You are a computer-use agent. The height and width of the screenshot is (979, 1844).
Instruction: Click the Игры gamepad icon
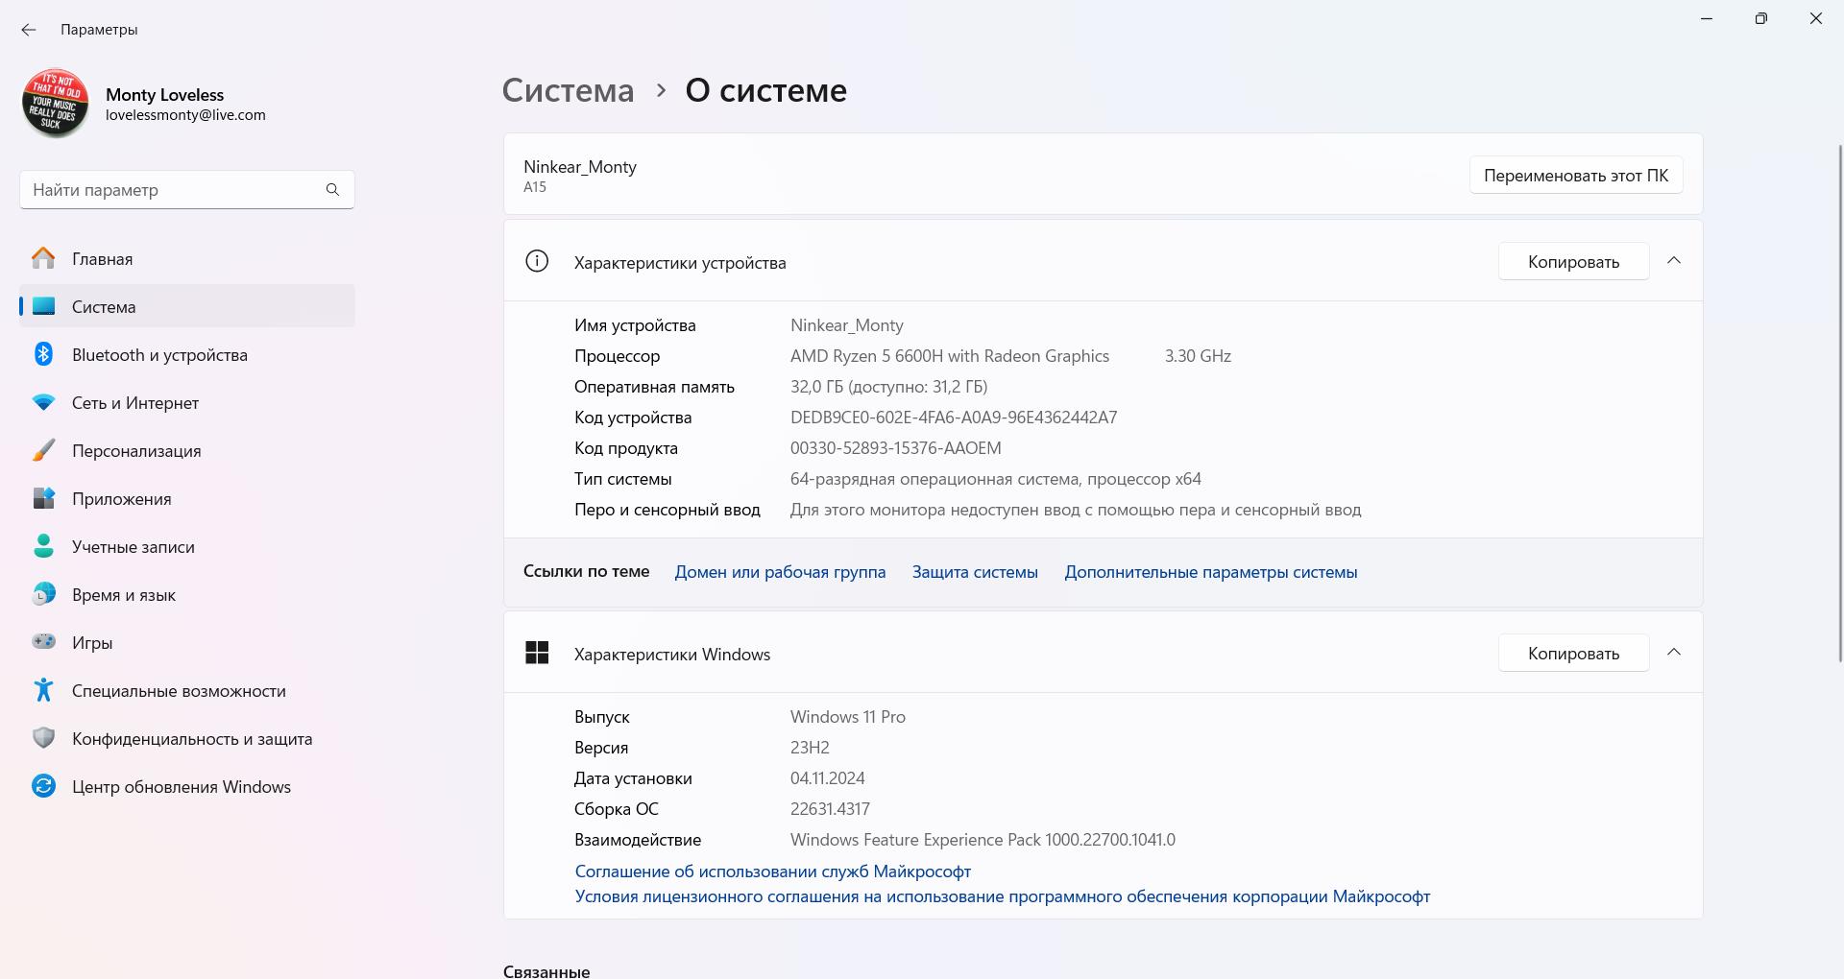point(43,642)
